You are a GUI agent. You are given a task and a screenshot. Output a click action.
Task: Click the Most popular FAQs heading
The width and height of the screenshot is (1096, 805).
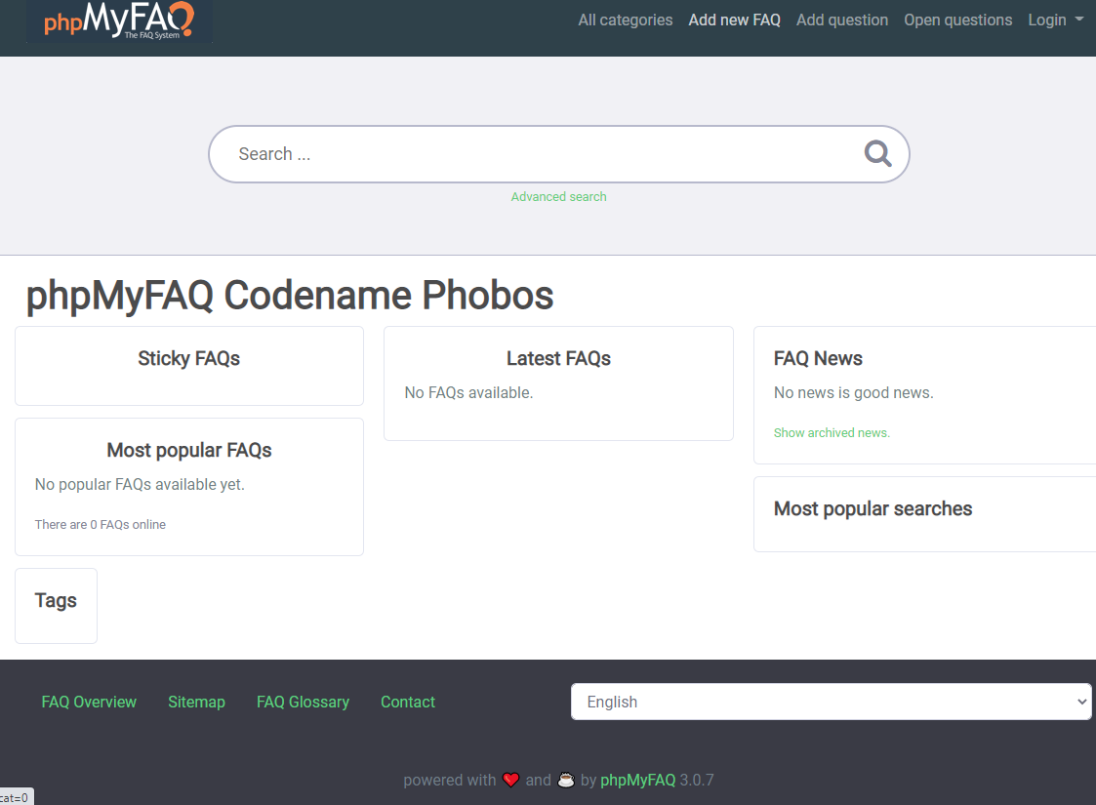click(x=188, y=450)
